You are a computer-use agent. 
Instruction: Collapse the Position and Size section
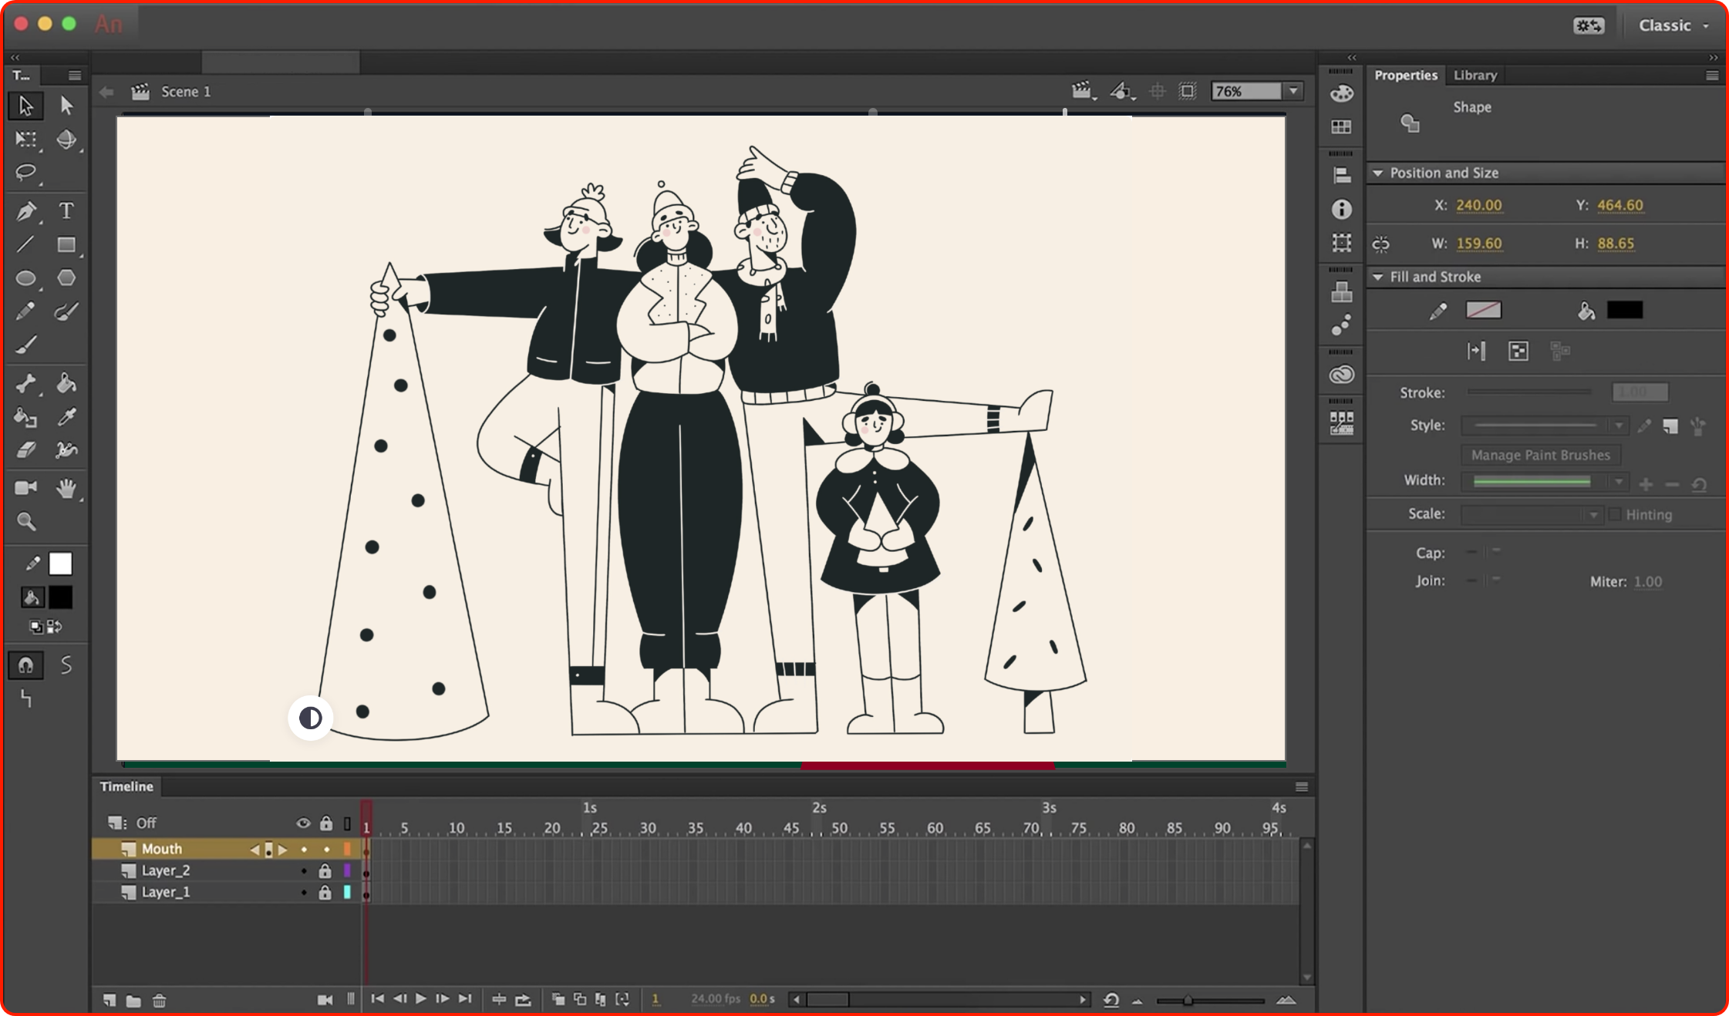(x=1377, y=173)
